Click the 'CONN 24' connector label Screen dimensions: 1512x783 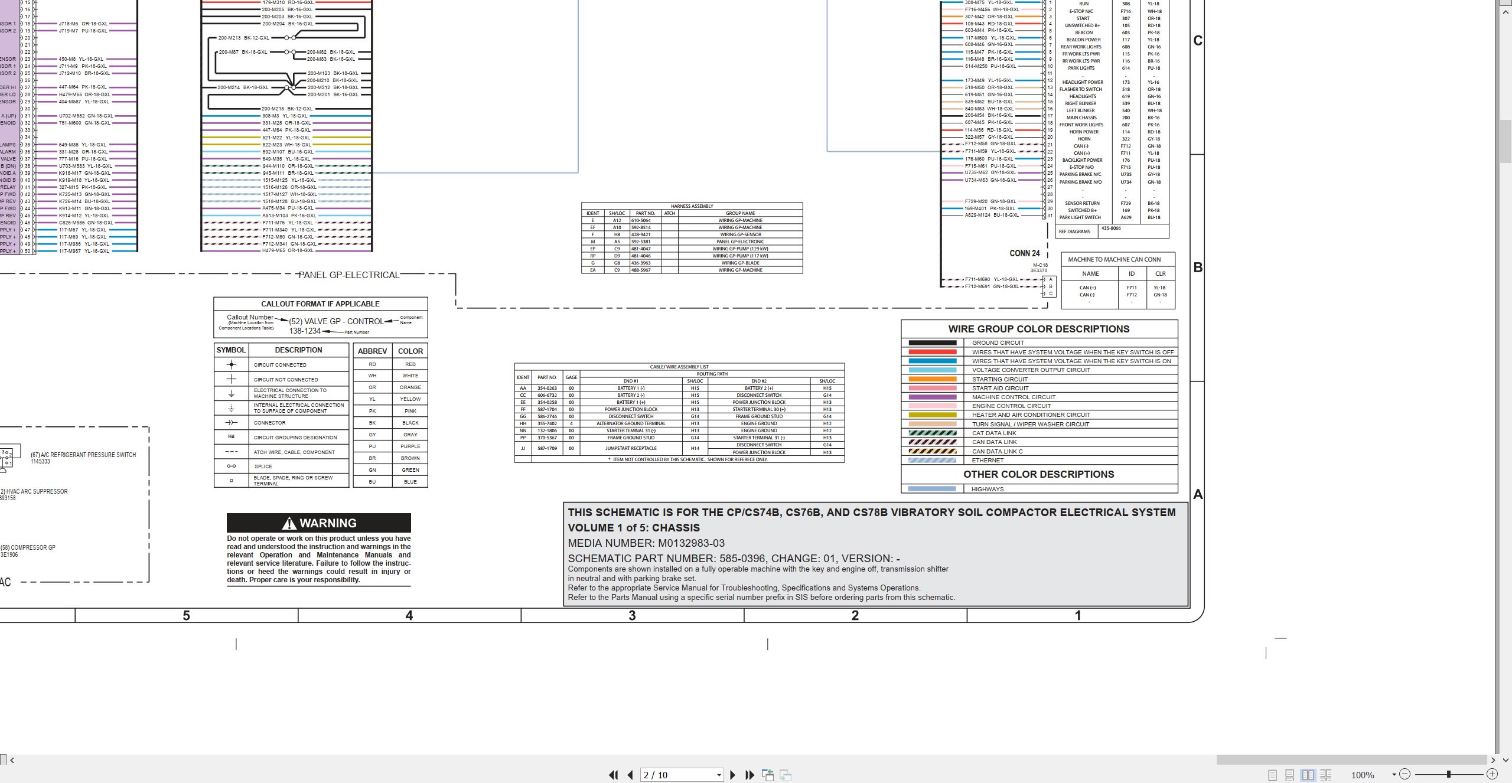[x=1025, y=253]
